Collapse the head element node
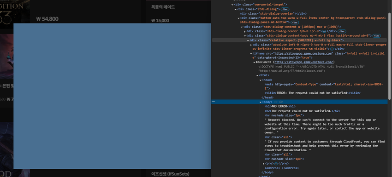Screen dimensions: 392x177 pyautogui.click(x=260, y=80)
